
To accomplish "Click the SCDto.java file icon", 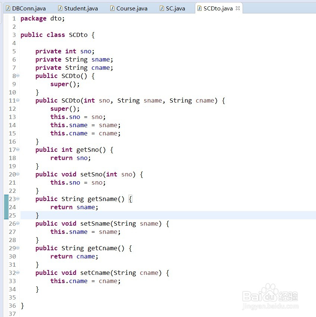I will [199, 8].
